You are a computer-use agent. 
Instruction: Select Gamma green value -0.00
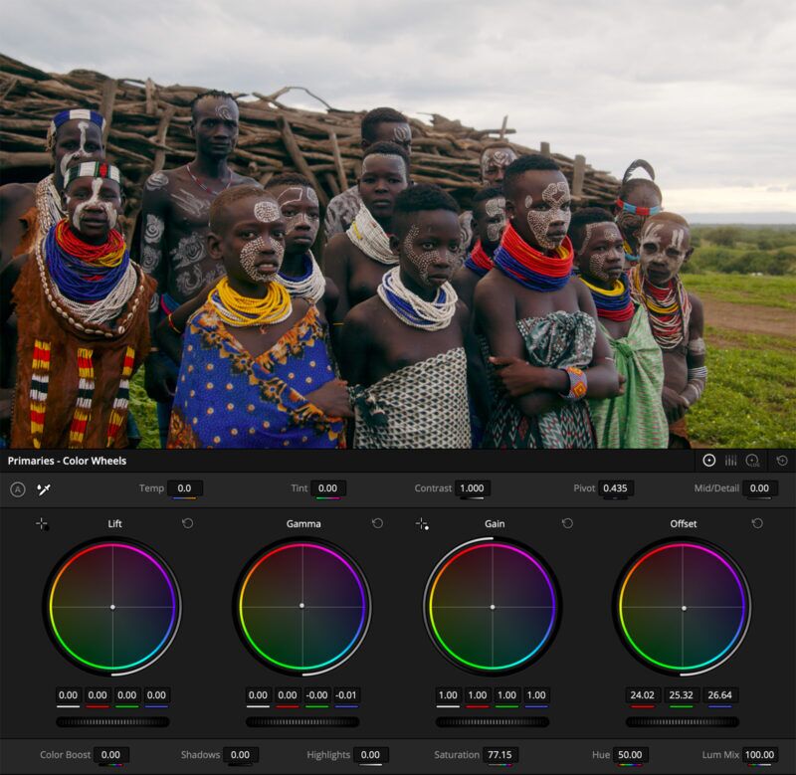click(316, 695)
